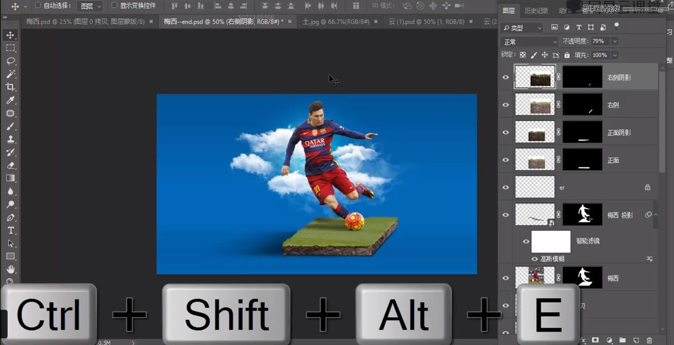
Task: Filter layers by type layer icon
Action: (x=579, y=27)
